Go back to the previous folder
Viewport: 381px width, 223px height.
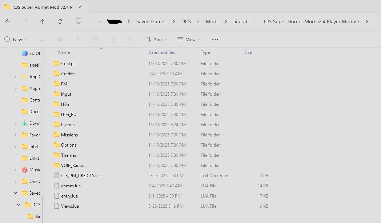click(8, 21)
